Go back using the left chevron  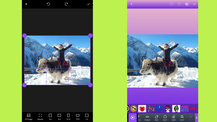[132, 4]
